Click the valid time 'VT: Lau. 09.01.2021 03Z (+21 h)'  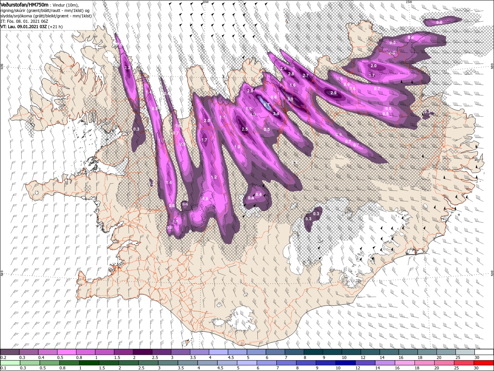point(31,27)
